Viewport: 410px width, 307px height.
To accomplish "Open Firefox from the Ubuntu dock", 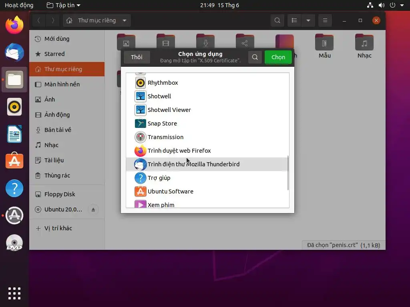I will click(x=14, y=25).
